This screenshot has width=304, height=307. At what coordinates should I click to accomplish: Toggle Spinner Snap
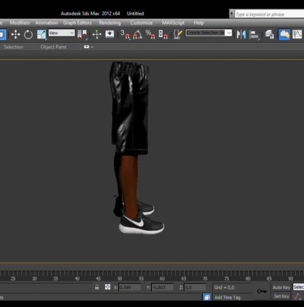pos(163,34)
